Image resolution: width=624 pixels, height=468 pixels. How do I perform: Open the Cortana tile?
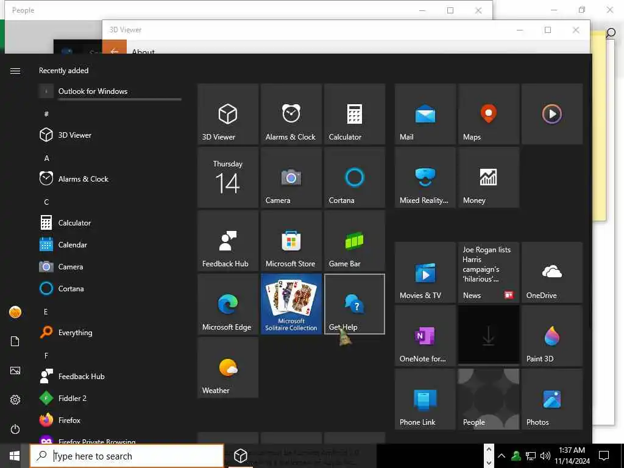click(354, 177)
